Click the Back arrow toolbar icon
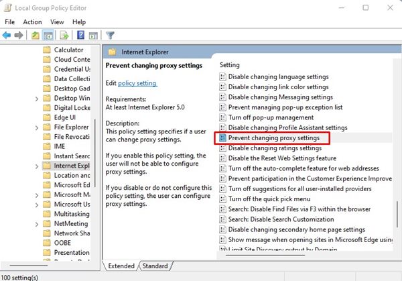This screenshot has height=281, width=402. click(7, 35)
